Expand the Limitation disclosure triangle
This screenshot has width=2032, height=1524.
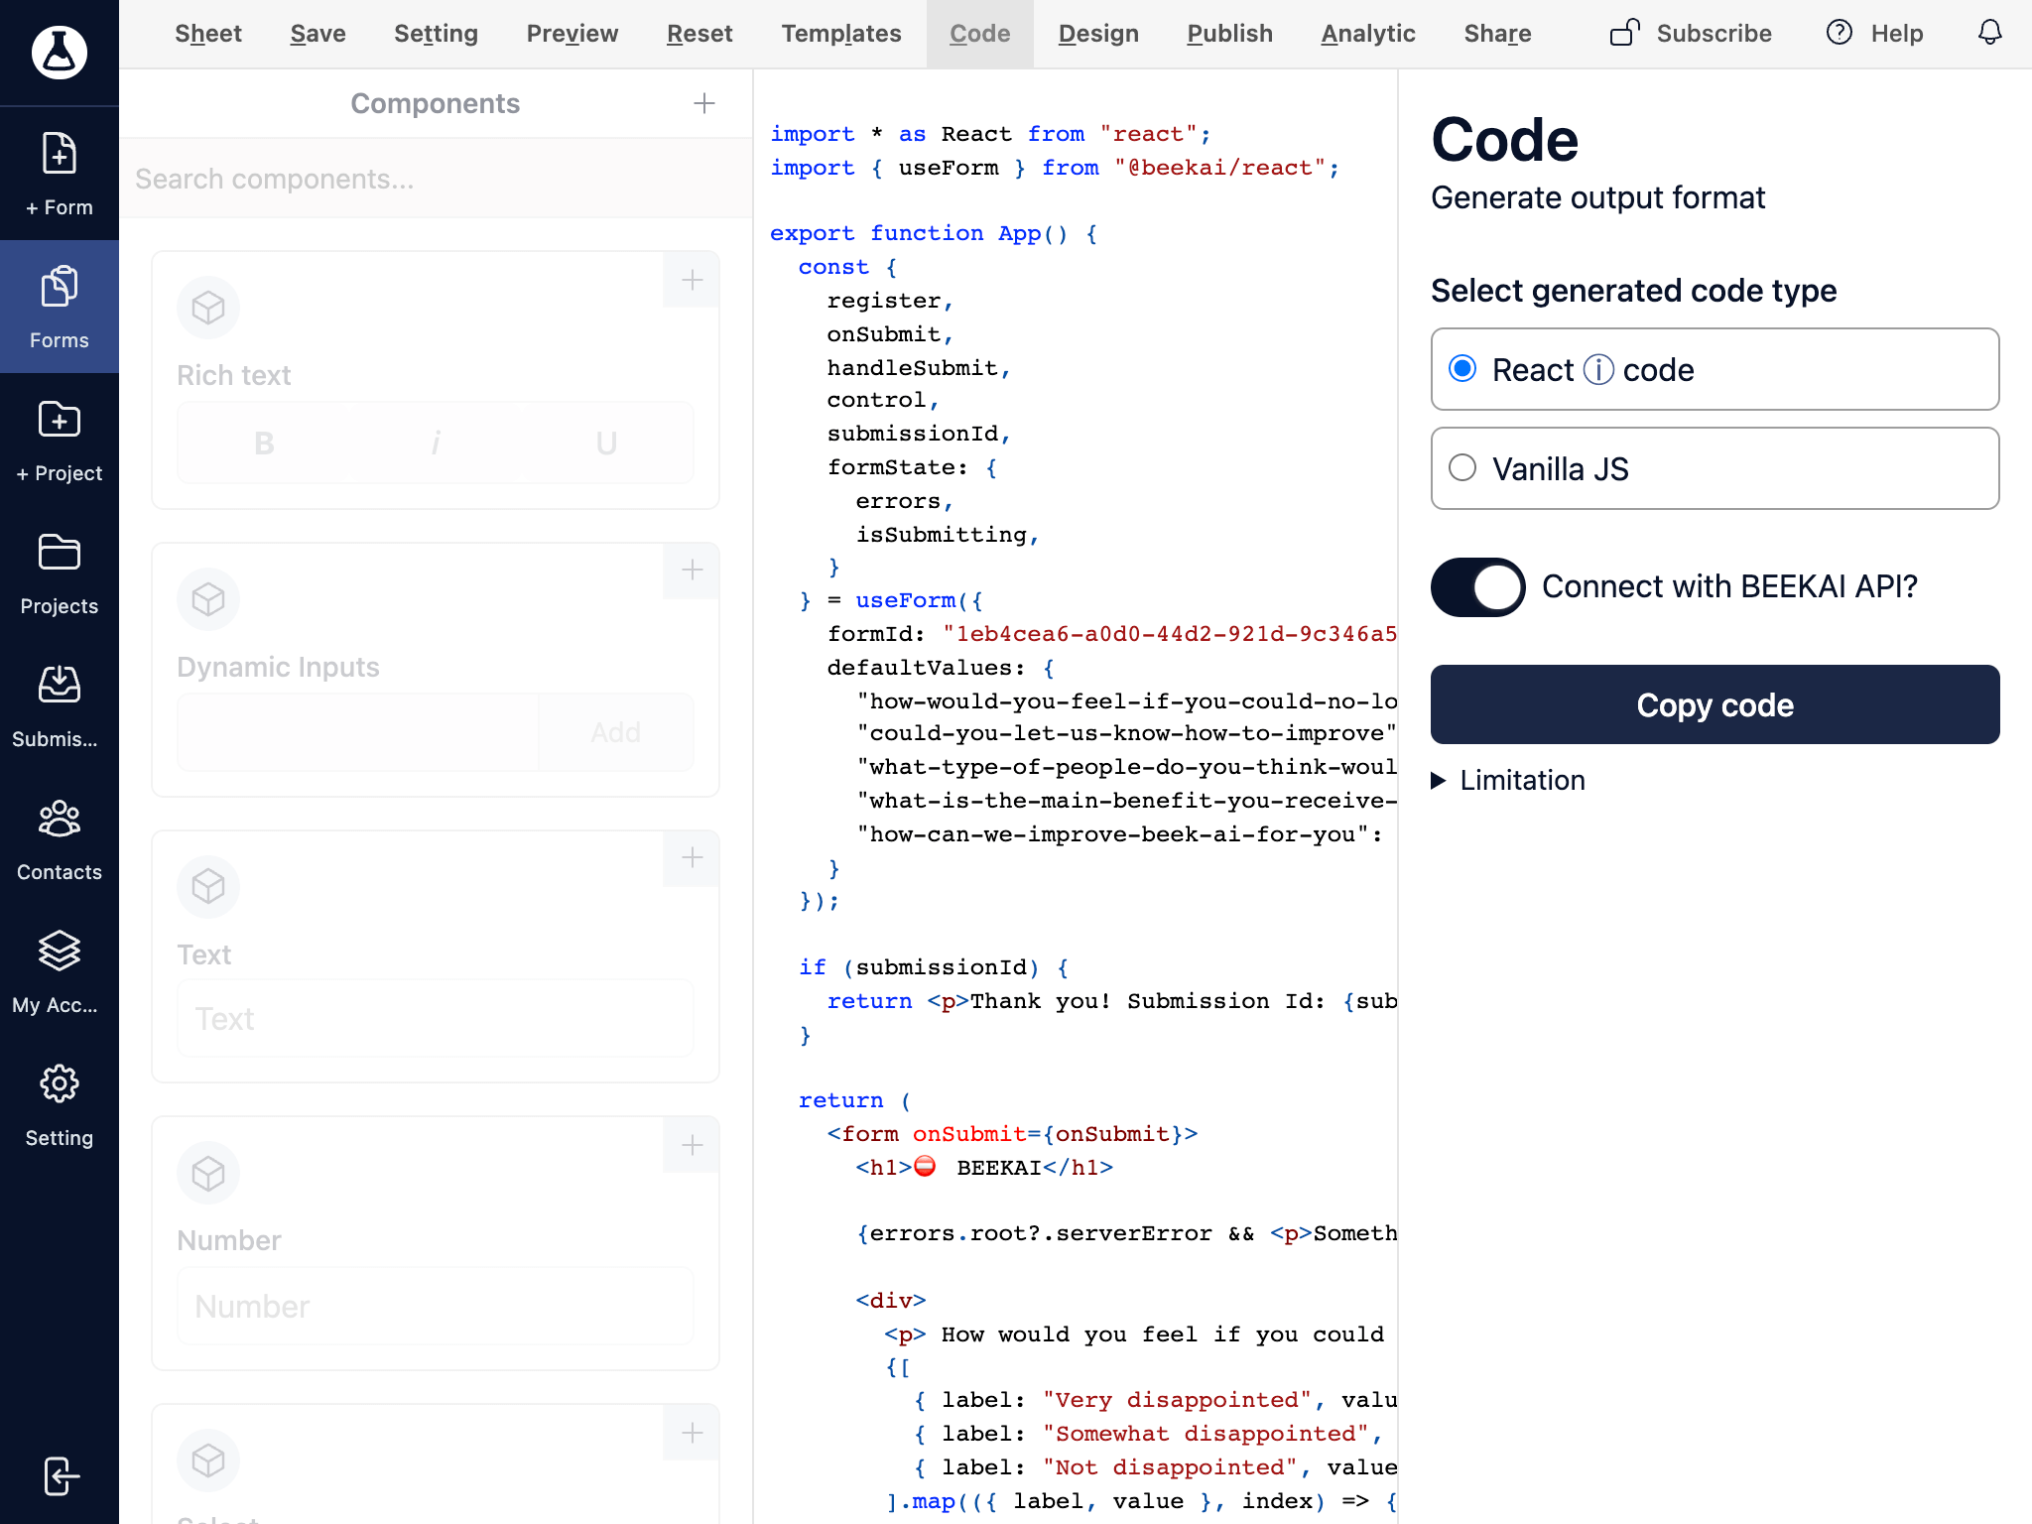[x=1439, y=781]
